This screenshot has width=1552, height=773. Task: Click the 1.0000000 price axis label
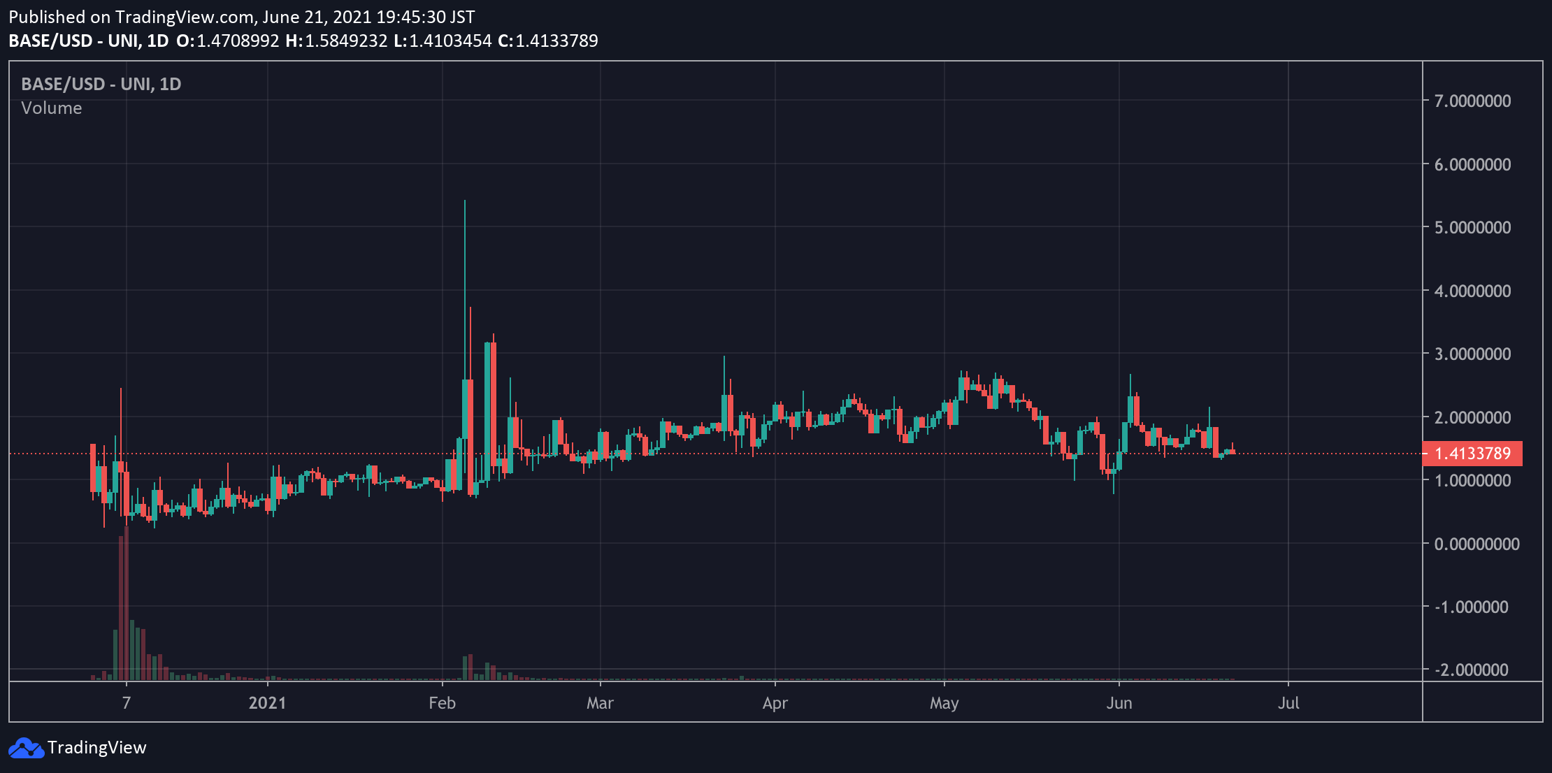(1472, 481)
